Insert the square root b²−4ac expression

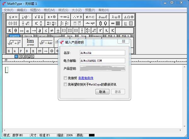46,42
